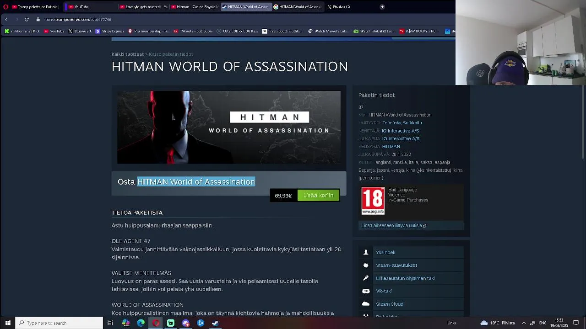The image size is (586, 329).
Task: Open the TVkaista - Sub Suora bookmark
Action: coord(193,31)
